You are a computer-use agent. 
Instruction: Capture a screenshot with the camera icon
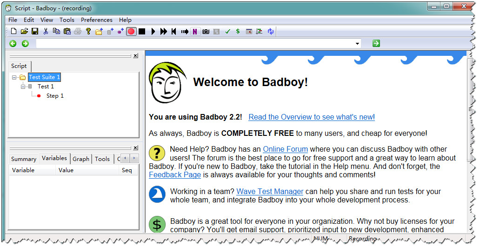coord(206,31)
